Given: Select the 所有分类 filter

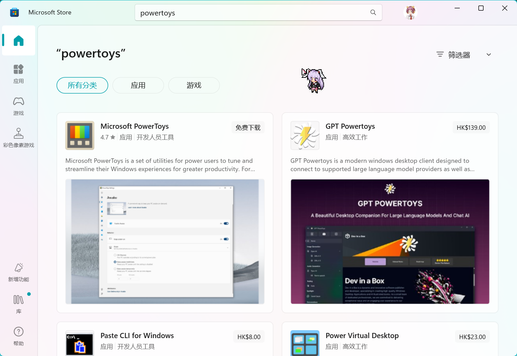Looking at the screenshot, I should (82, 85).
